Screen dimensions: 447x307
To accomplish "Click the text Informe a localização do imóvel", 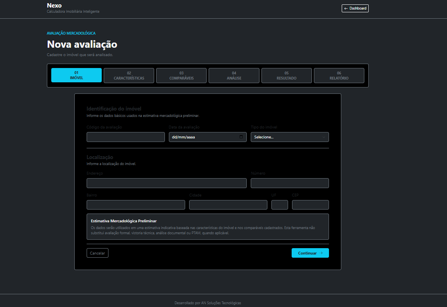I will (111, 164).
